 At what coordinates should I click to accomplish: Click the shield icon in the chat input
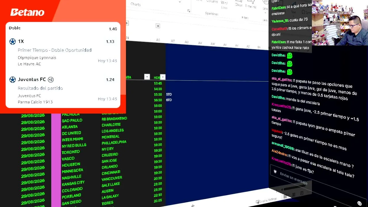point(275,172)
